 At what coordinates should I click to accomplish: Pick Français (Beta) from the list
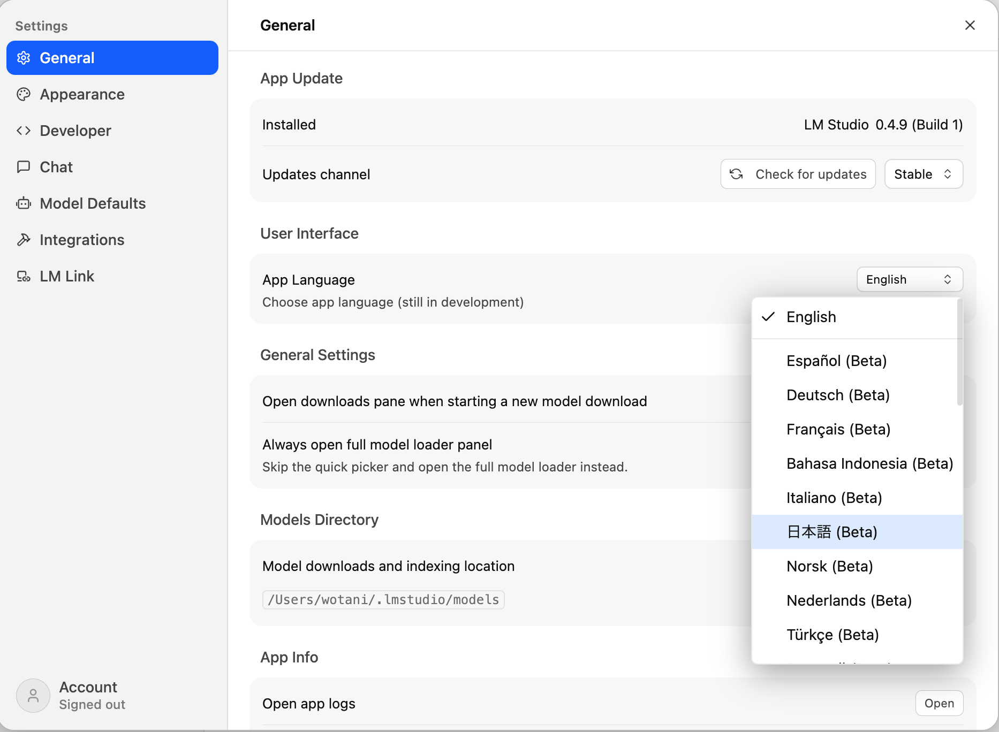(x=838, y=429)
